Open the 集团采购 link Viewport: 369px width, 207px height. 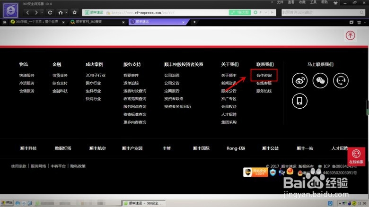tap(229, 122)
